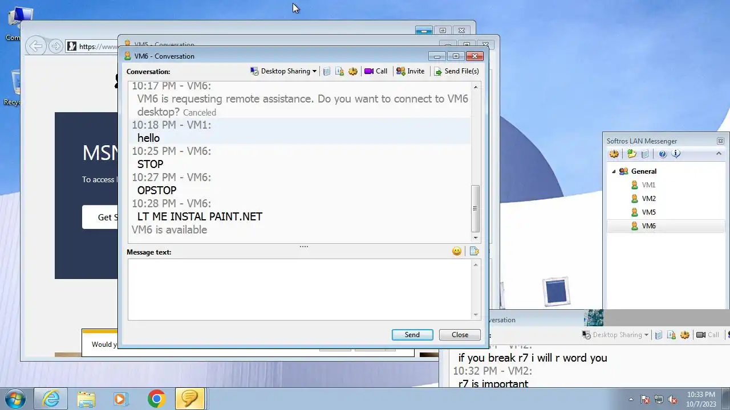730x410 pixels.
Task: Click message history icon in VM6 conversation toolbar
Action: coord(327,71)
